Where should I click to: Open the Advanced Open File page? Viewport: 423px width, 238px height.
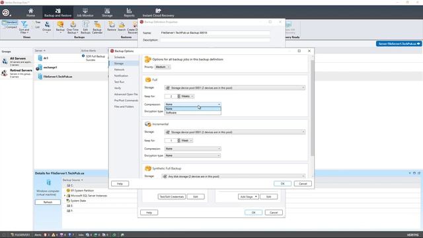pyautogui.click(x=126, y=95)
